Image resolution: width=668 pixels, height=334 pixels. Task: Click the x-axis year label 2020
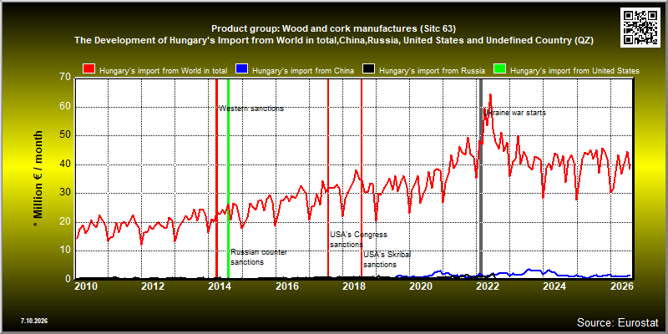[421, 286]
